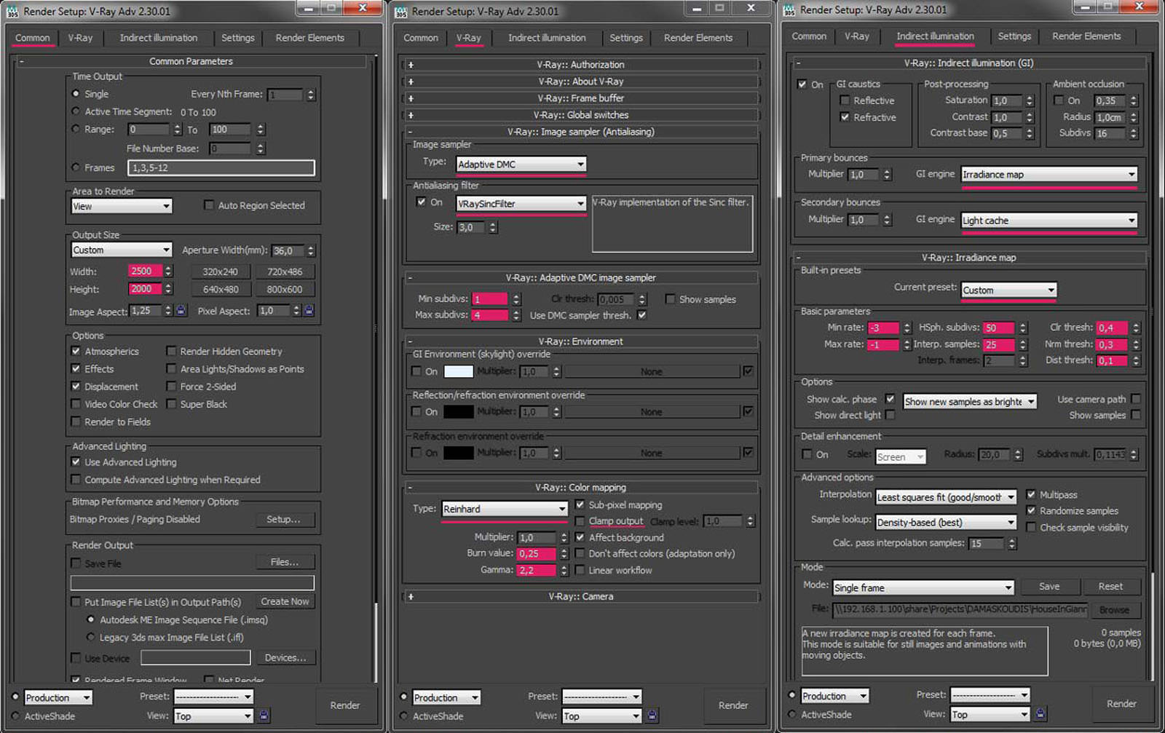Switch to the Settings tab in V-Ray window
The width and height of the screenshot is (1165, 733).
click(x=625, y=38)
